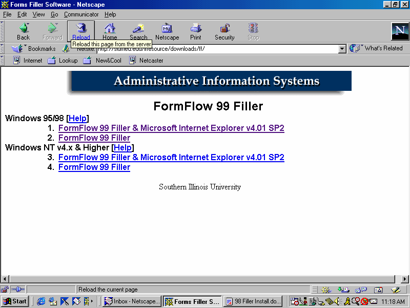Open the Windows NT Help link
410x308 pixels.
[x=122, y=148]
